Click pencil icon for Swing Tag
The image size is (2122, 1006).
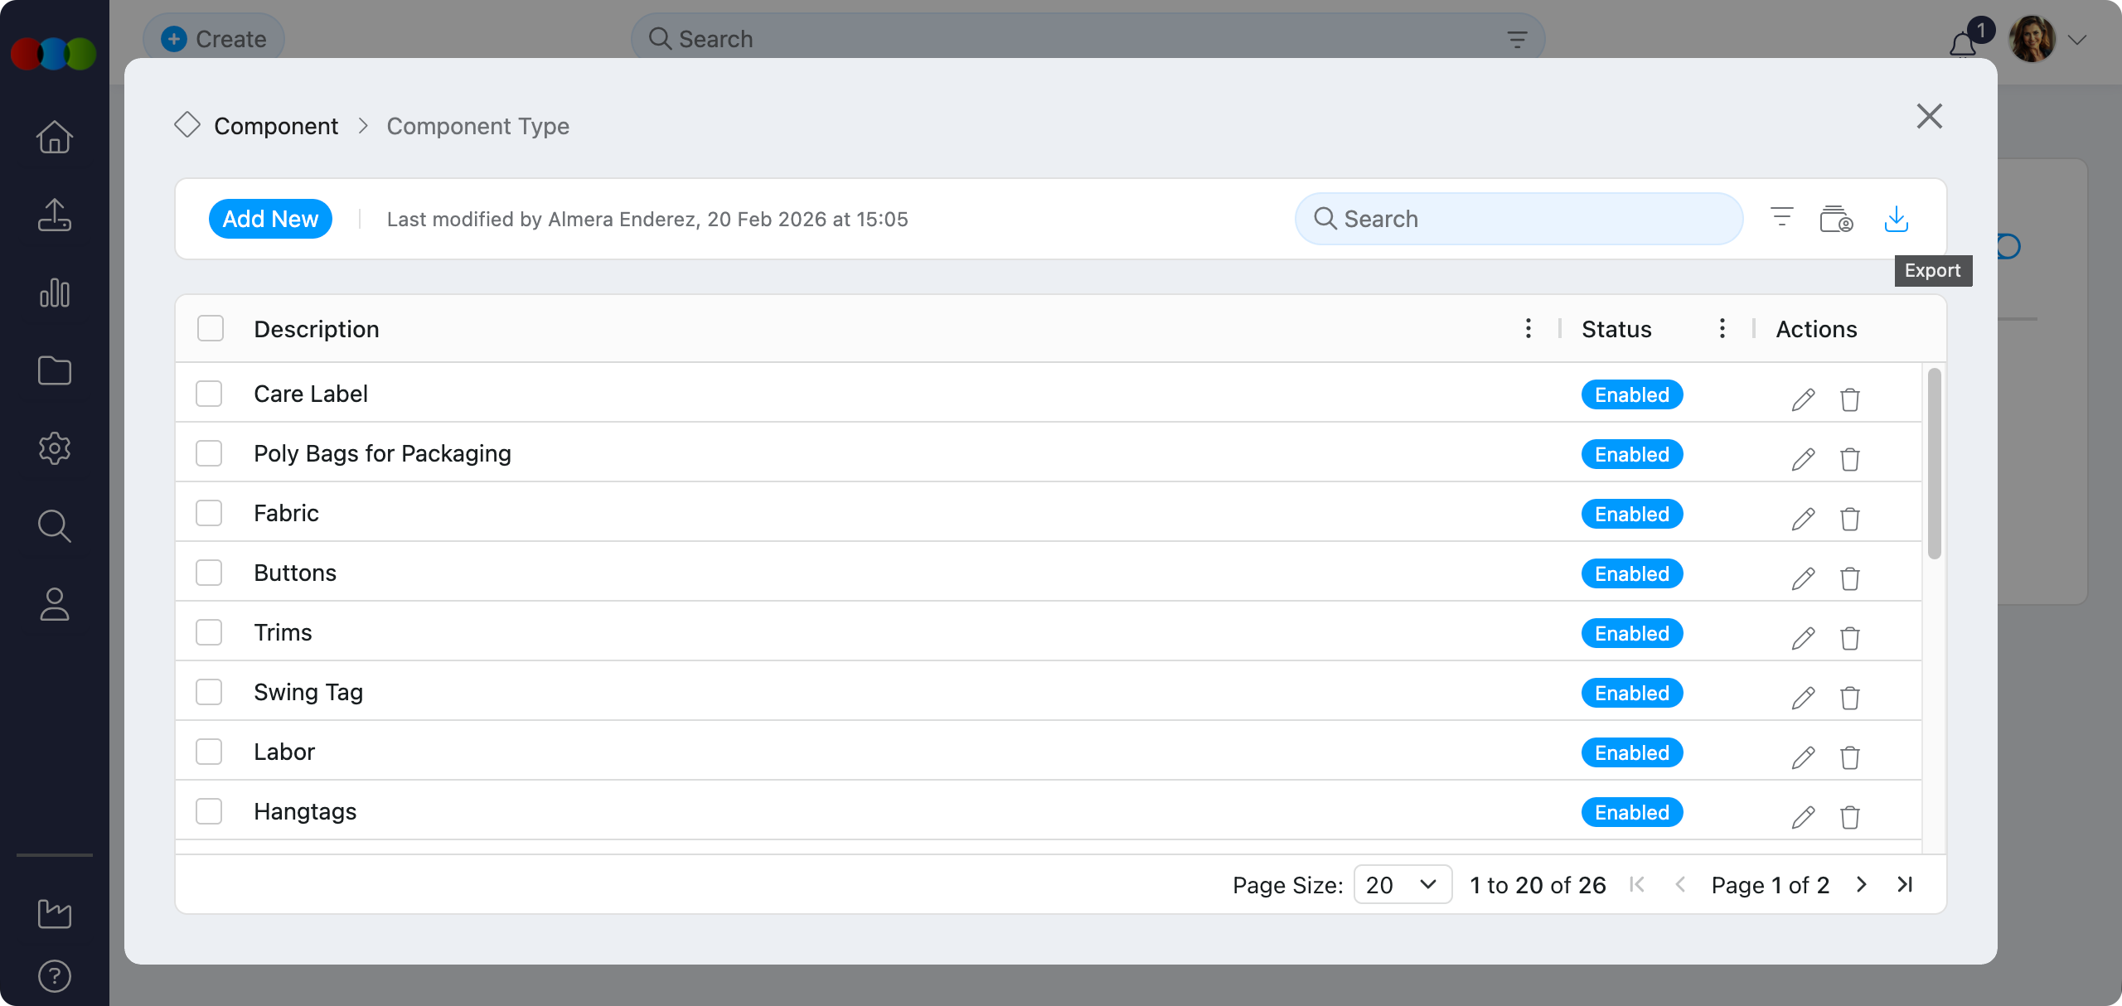pyautogui.click(x=1803, y=698)
